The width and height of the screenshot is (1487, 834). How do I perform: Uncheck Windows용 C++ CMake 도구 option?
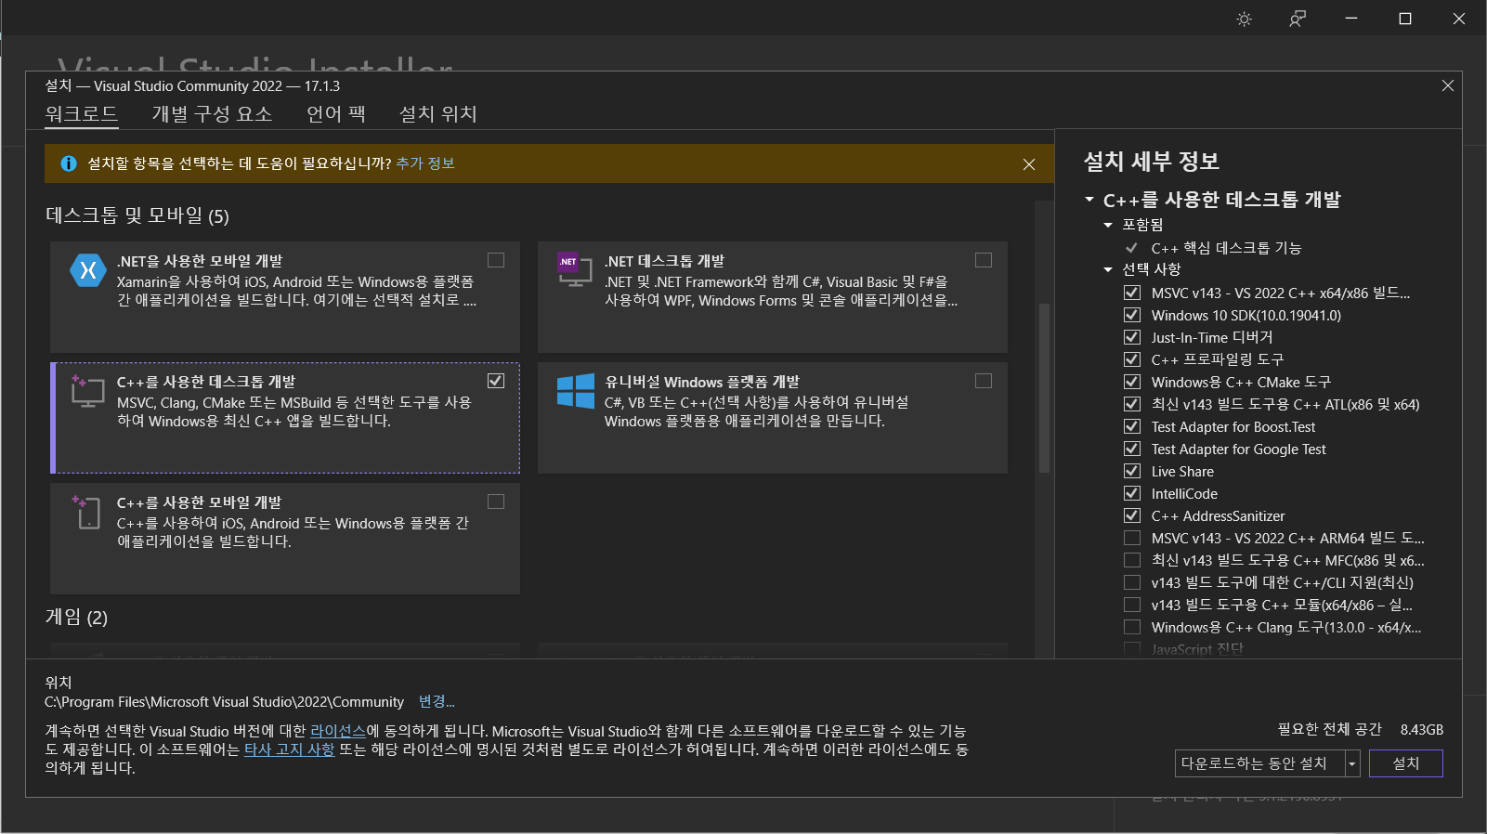tap(1132, 382)
